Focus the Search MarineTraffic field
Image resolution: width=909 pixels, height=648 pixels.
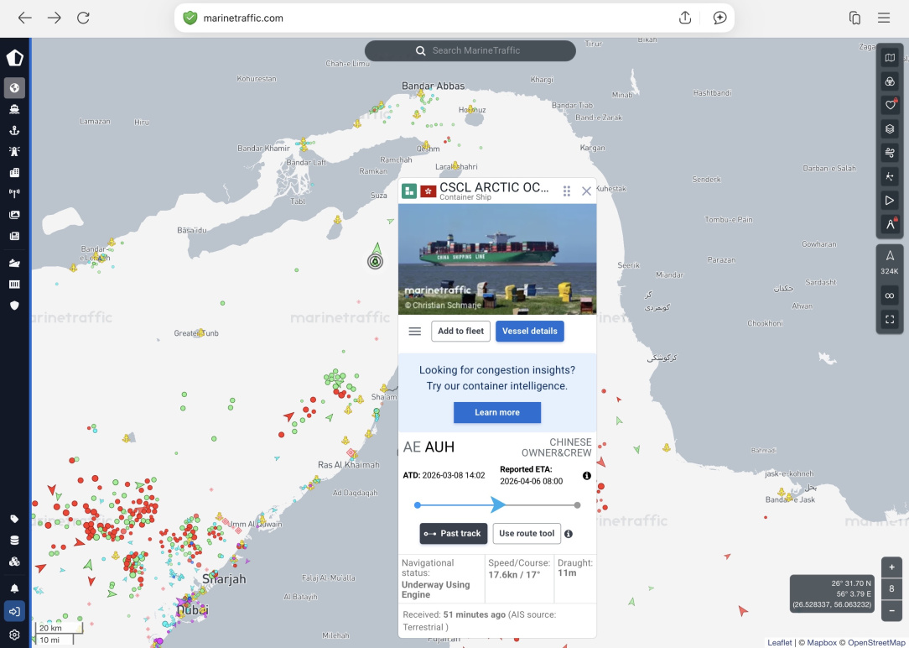[x=470, y=50]
